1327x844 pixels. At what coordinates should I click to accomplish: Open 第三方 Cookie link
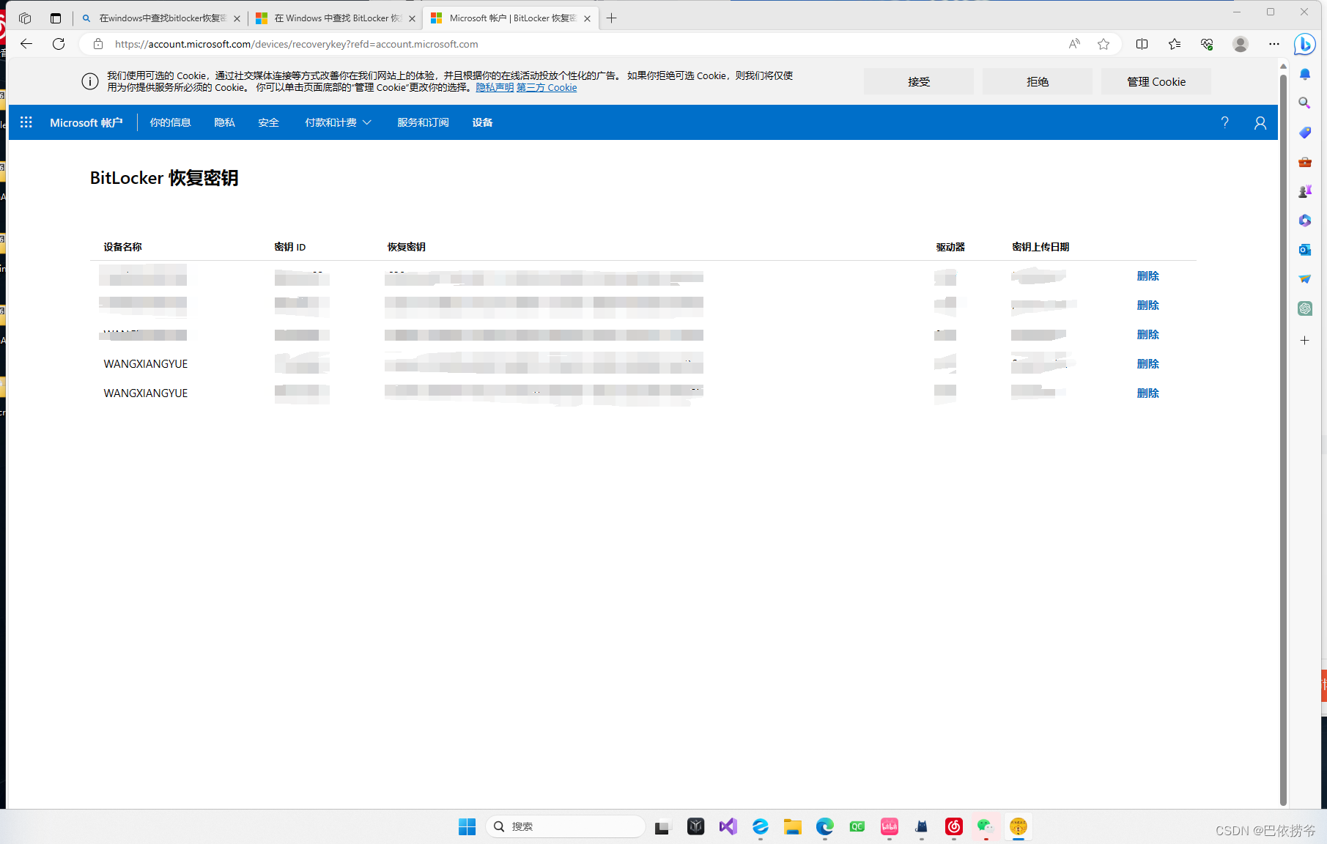click(547, 87)
